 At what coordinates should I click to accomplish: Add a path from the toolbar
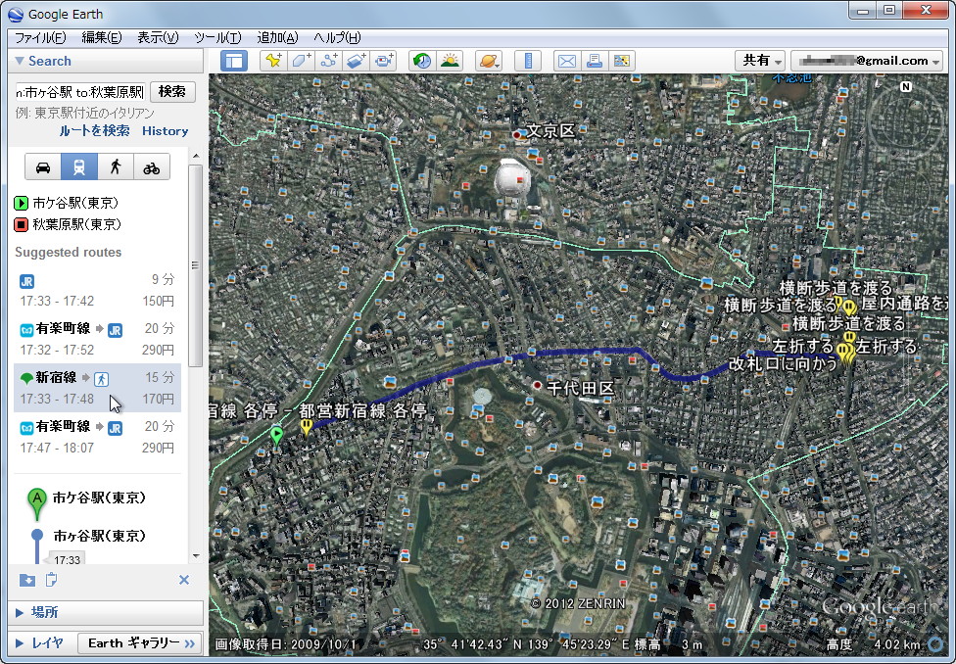[x=329, y=61]
